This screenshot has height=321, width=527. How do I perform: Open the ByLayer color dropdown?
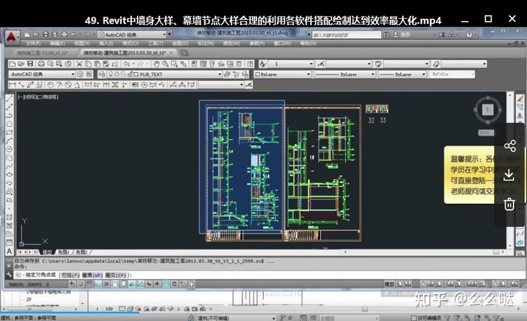281,74
